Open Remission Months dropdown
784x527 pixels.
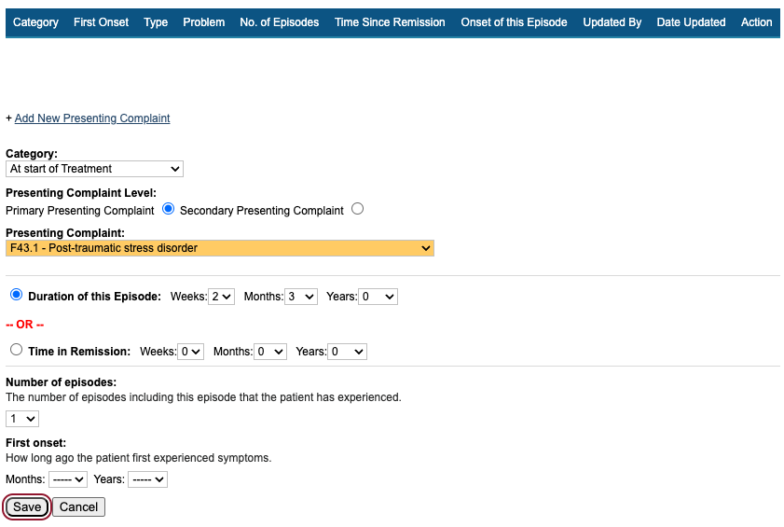coord(270,352)
